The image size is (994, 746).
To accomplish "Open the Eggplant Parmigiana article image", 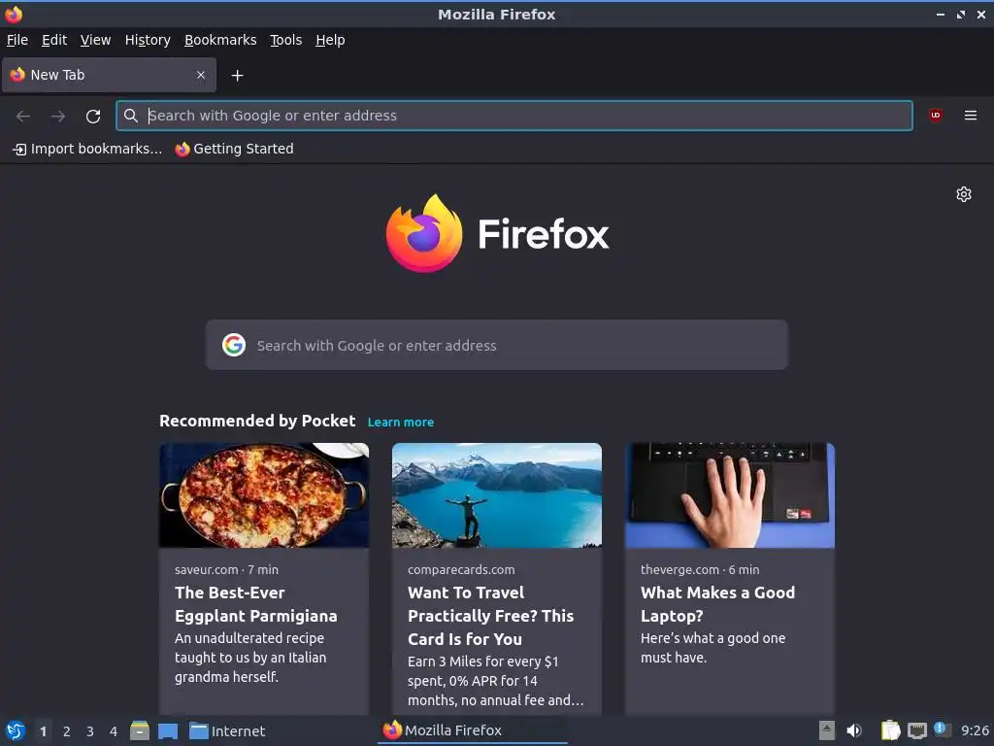I will click(x=264, y=495).
